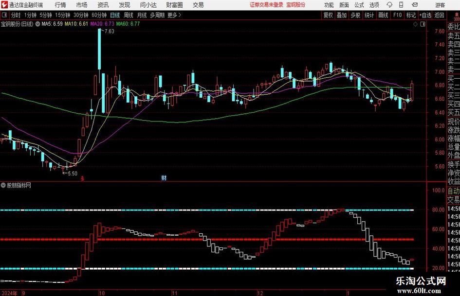
Task: Click the red S marker below chart
Action: point(82,178)
